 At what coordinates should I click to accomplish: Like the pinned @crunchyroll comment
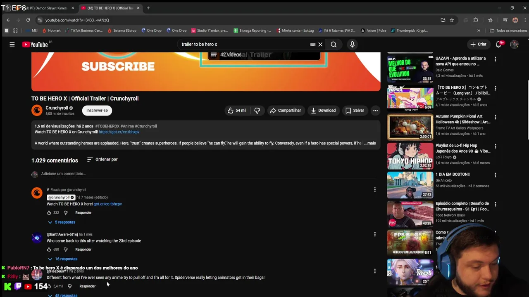coord(49,212)
